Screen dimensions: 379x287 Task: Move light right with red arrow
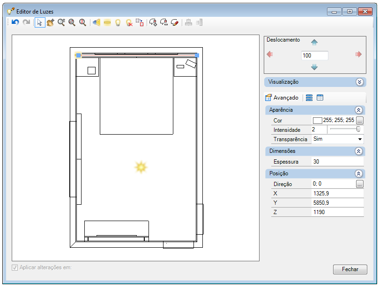(358, 54)
